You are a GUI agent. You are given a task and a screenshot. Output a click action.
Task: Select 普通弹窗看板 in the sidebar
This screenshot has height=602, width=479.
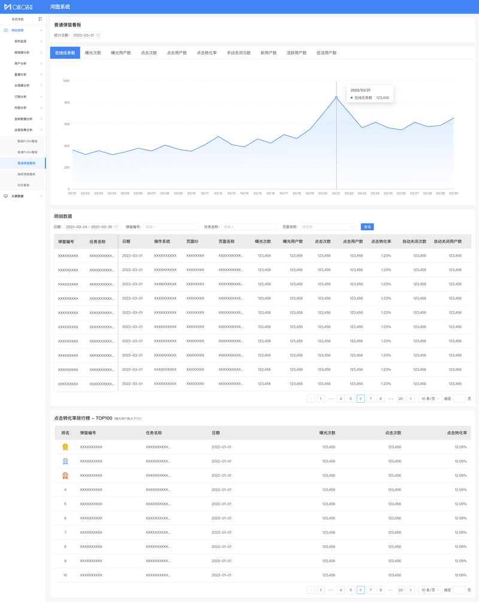pyautogui.click(x=23, y=163)
